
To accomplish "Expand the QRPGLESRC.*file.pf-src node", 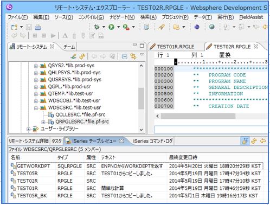I will point(43,122).
